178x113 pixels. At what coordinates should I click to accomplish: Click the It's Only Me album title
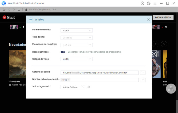click(x=14, y=82)
